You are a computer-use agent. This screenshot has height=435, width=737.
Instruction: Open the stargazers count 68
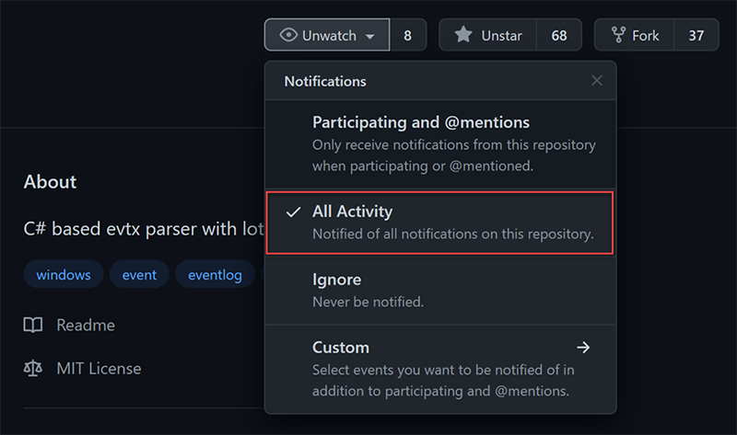tap(559, 35)
